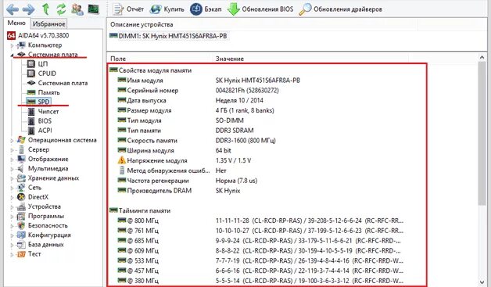The height and width of the screenshot is (287, 491).
Task: Expand the Хранение данных node
Action: tap(13, 178)
